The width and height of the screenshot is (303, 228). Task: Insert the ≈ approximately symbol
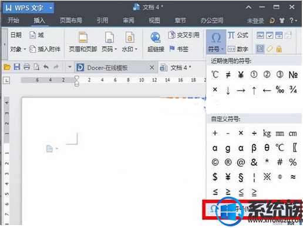[x=293, y=177]
